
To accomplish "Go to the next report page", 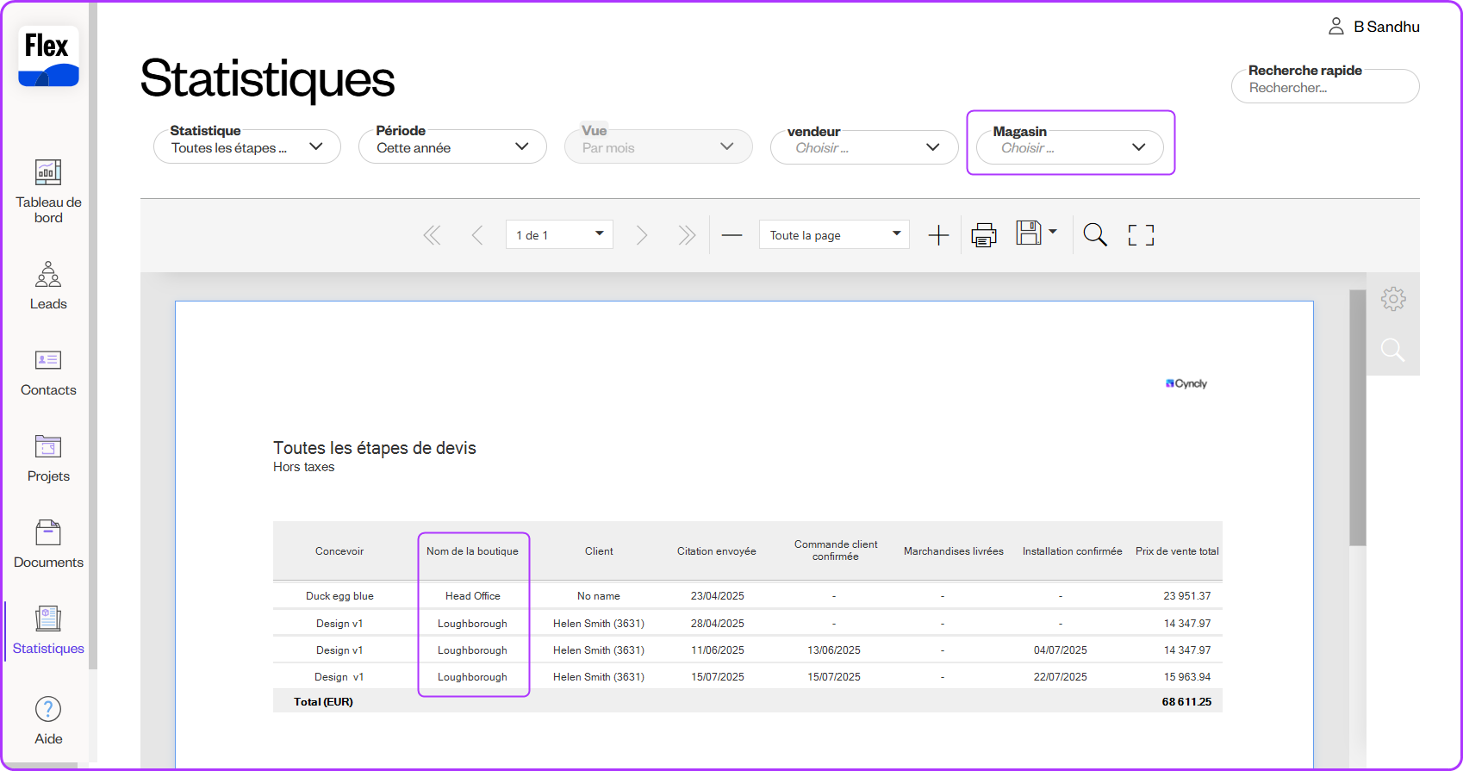I will point(641,235).
